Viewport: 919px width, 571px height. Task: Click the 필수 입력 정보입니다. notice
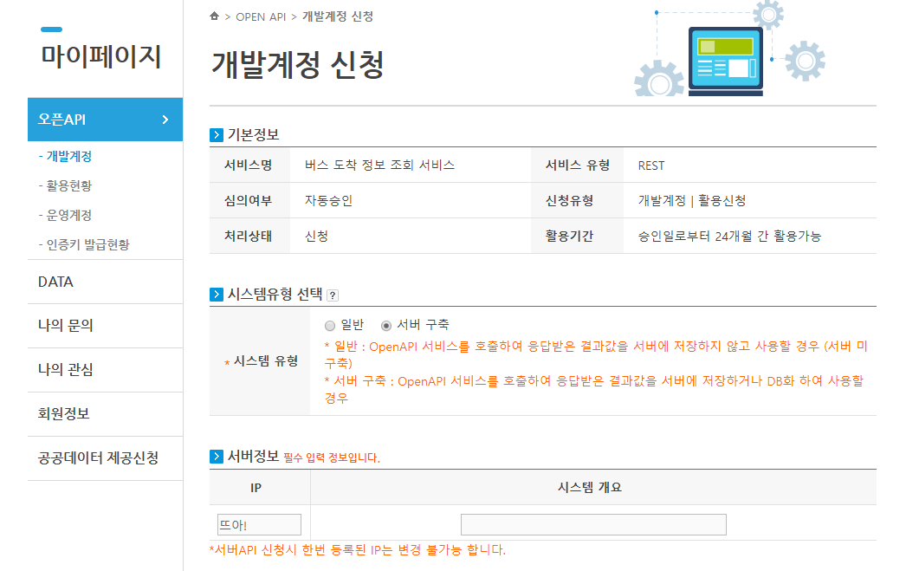(x=332, y=457)
